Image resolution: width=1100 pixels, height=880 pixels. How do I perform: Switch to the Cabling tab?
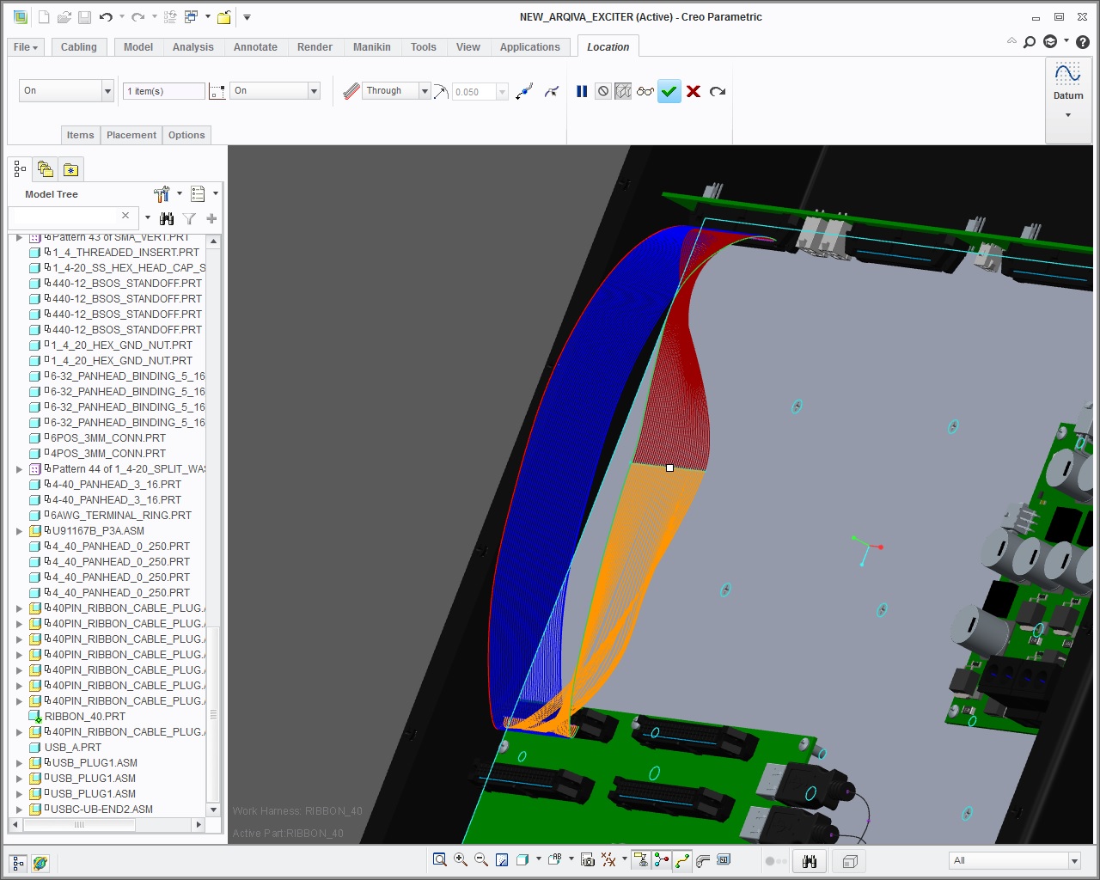pyautogui.click(x=79, y=47)
